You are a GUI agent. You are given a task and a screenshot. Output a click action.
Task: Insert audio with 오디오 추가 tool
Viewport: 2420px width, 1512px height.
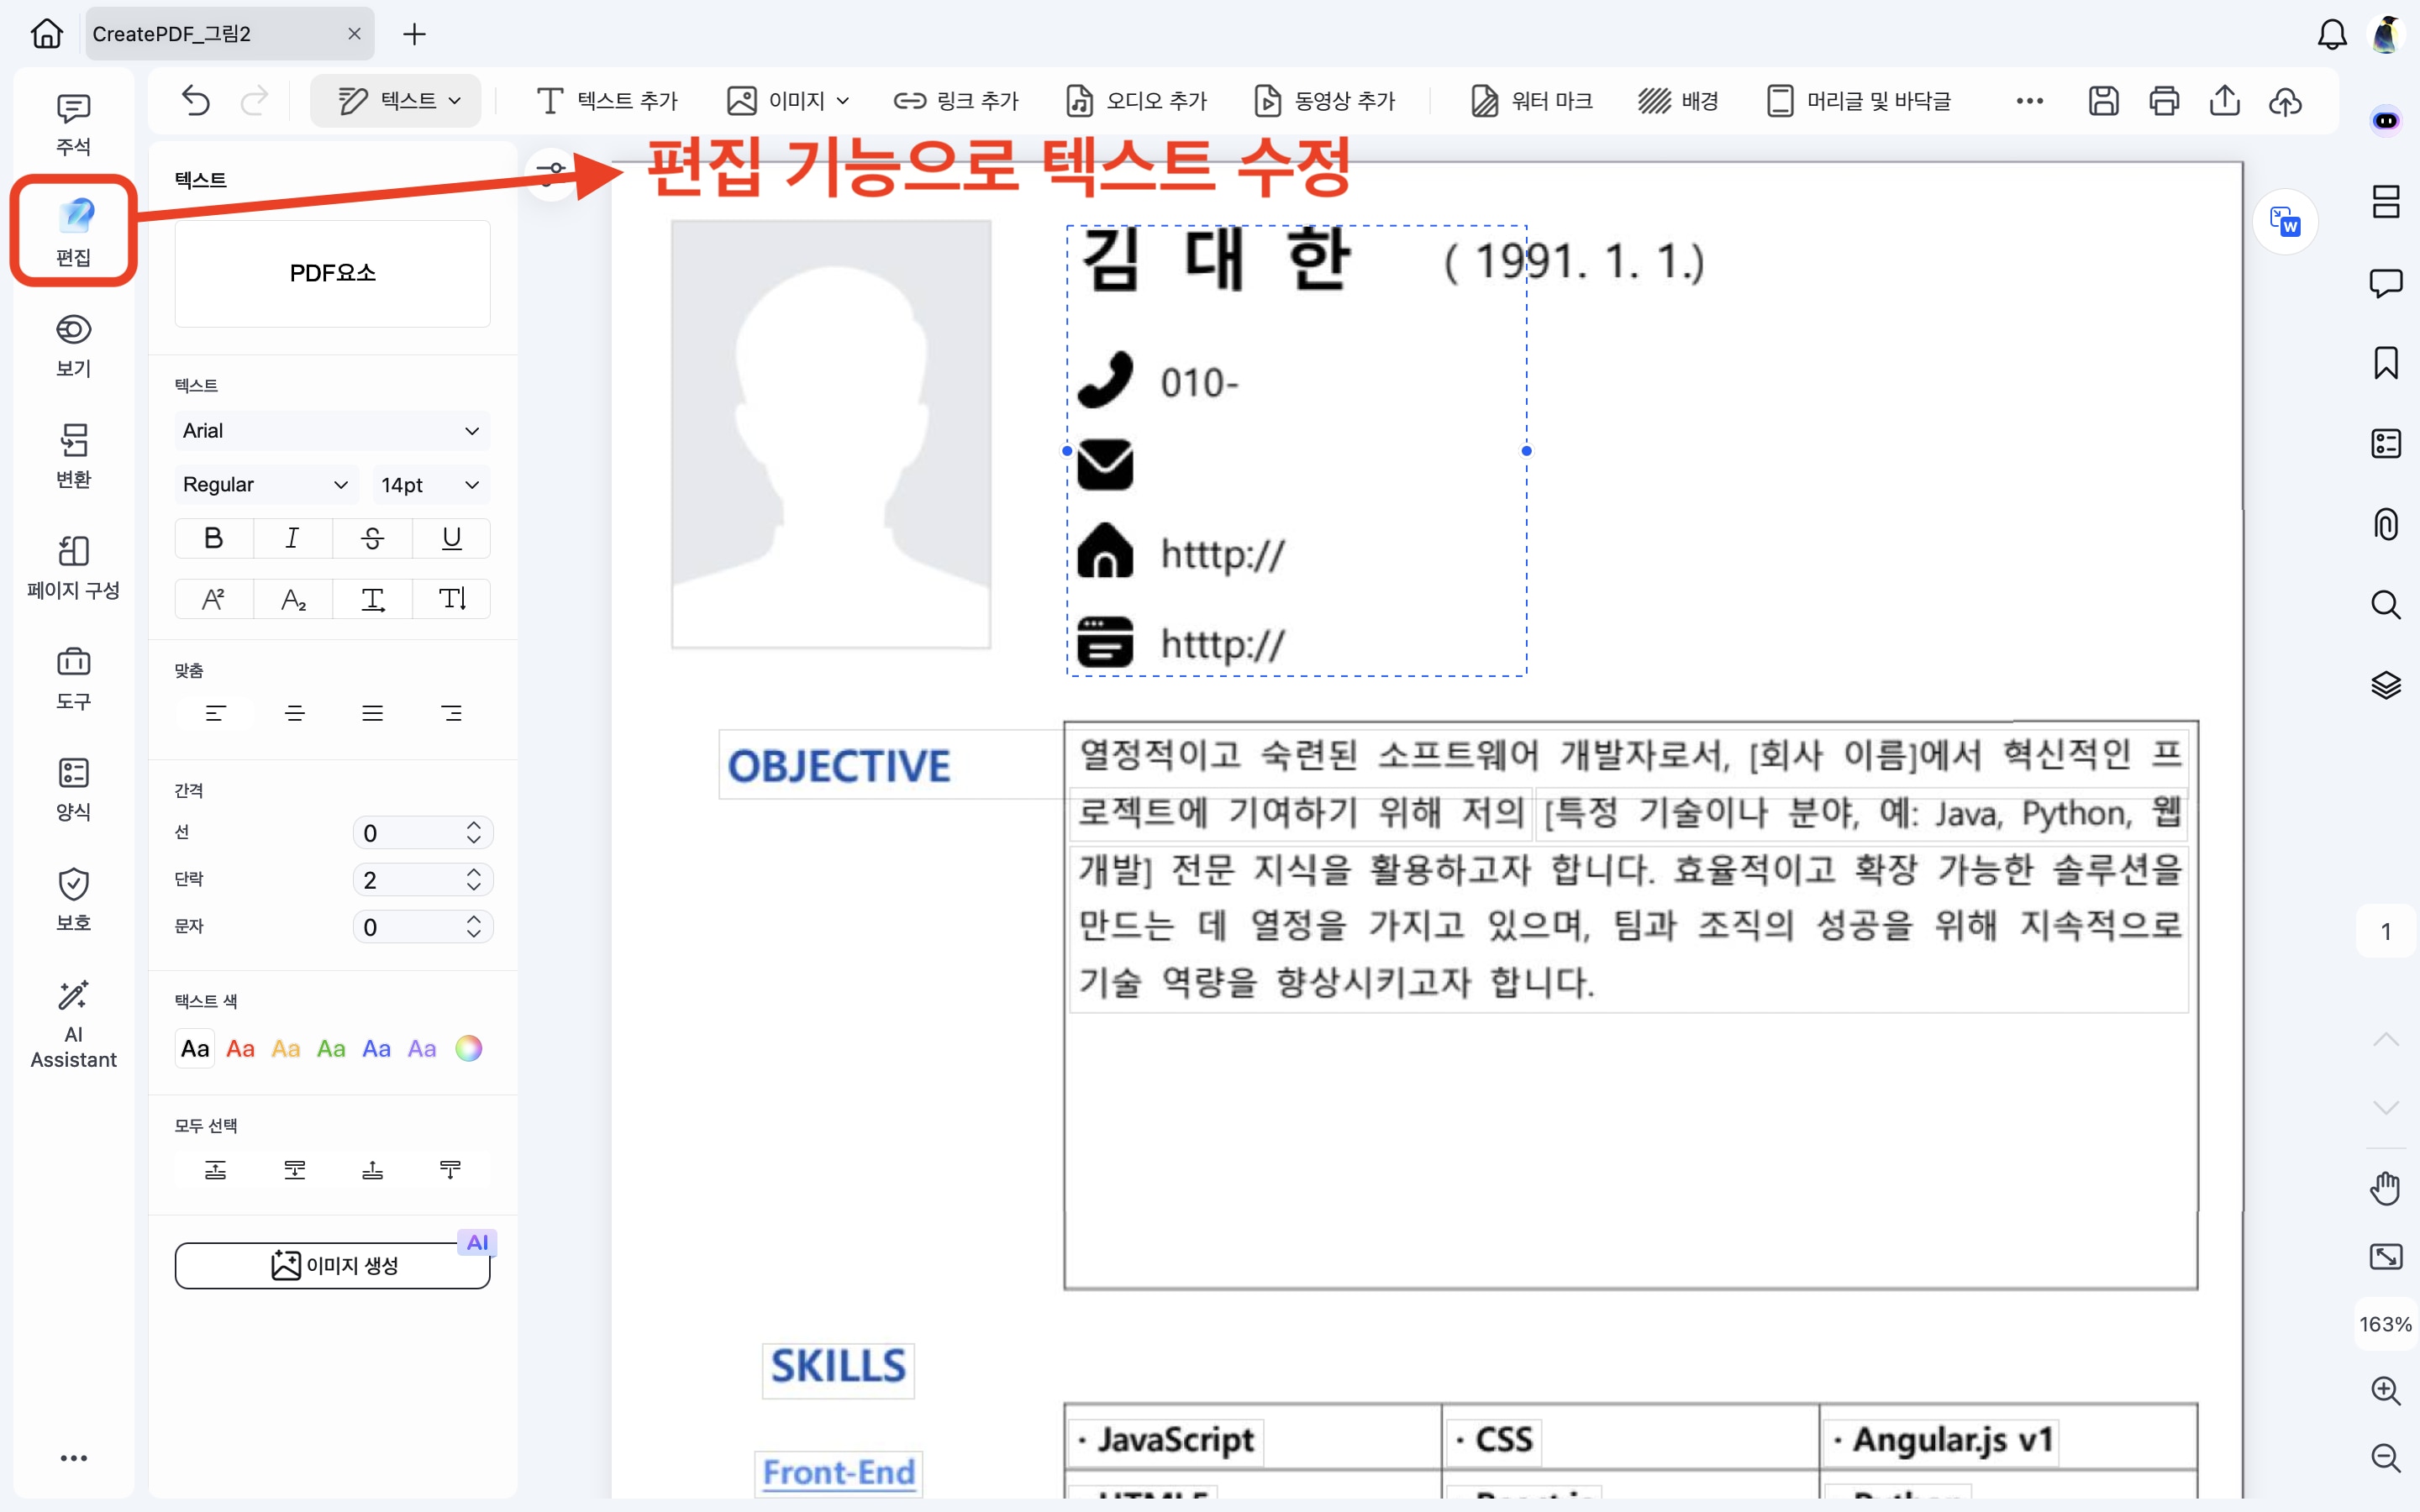tap(1136, 100)
